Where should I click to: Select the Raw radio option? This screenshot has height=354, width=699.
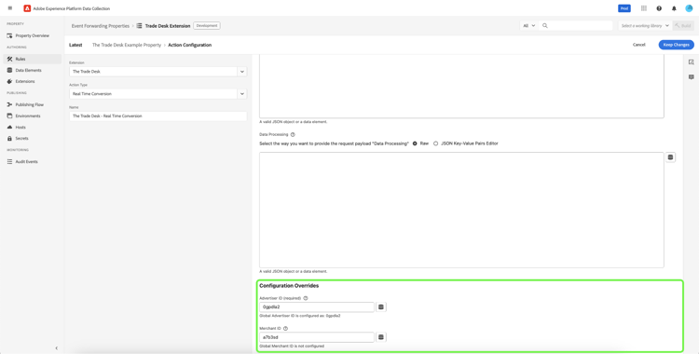tap(415, 143)
